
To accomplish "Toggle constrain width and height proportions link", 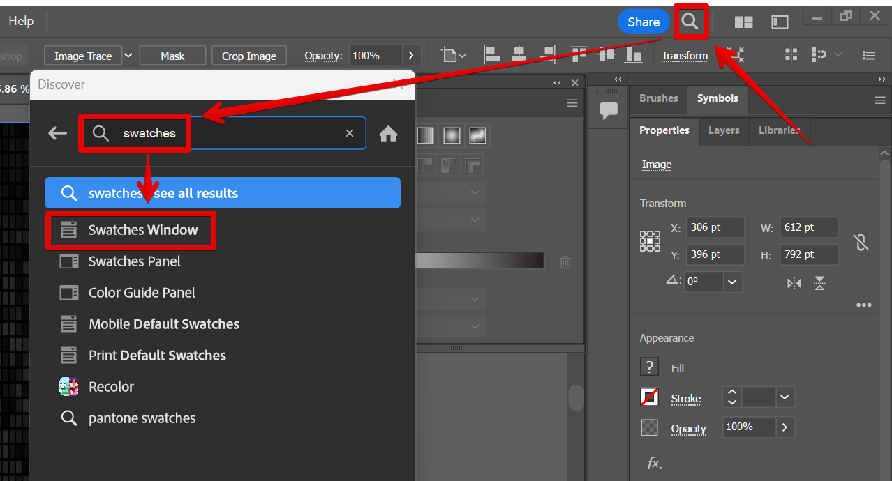I will (x=861, y=242).
